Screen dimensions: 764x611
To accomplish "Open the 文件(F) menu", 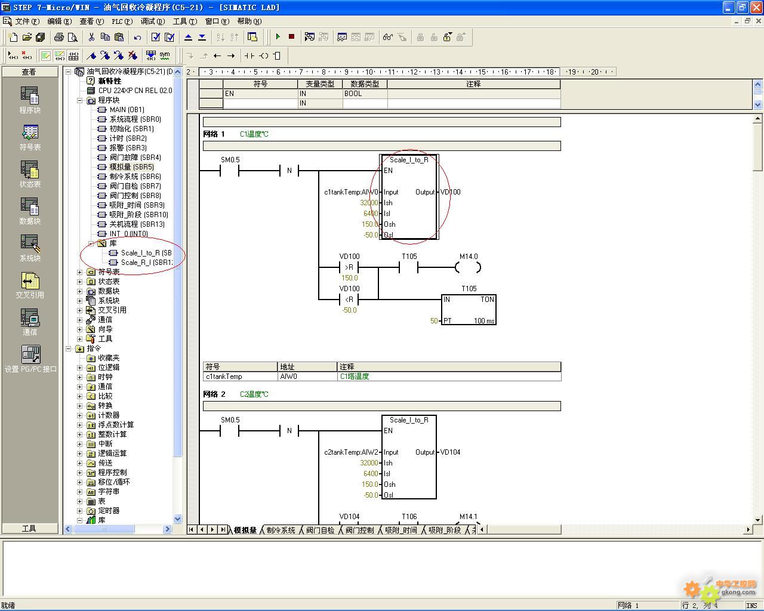I will coord(27,21).
